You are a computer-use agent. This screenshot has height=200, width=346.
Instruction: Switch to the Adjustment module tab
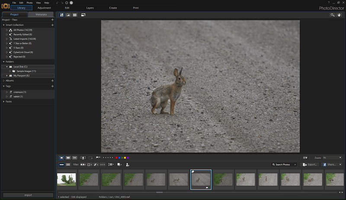tap(44, 8)
